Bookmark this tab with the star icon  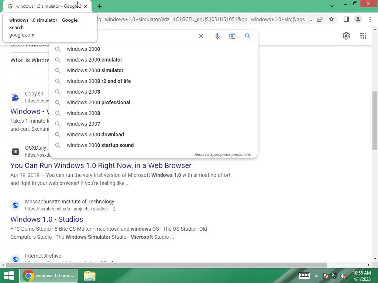(x=331, y=19)
